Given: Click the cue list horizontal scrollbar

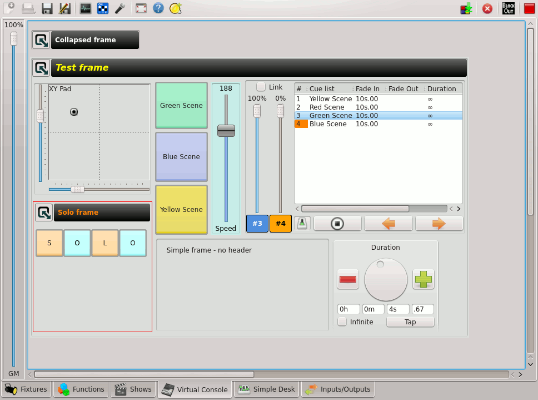Looking at the screenshot, I should 355,209.
